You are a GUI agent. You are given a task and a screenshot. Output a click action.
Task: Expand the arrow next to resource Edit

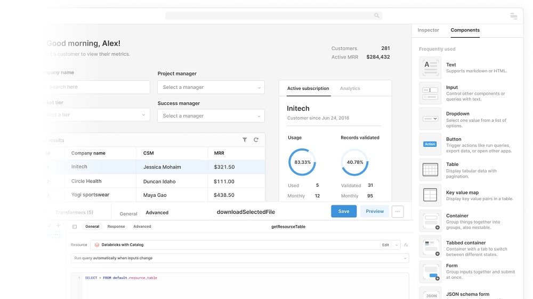397,245
